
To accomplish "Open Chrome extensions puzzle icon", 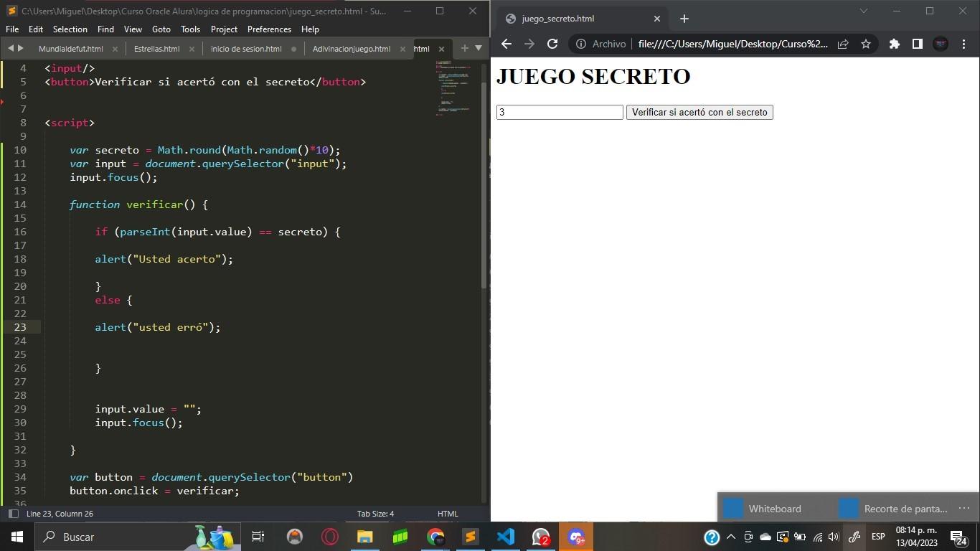I will tap(894, 44).
